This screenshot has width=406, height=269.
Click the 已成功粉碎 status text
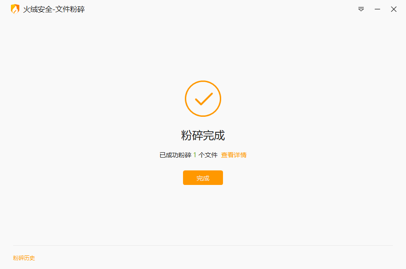coord(175,155)
